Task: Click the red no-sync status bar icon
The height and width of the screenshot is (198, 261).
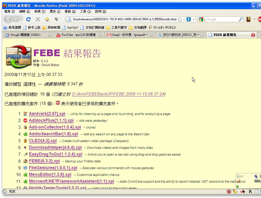Action: [229, 191]
